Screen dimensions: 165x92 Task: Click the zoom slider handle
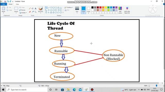coord(156,86)
